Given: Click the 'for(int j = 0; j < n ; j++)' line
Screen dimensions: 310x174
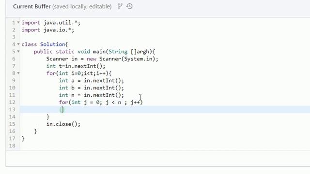Looking at the screenshot, I should point(101,102).
